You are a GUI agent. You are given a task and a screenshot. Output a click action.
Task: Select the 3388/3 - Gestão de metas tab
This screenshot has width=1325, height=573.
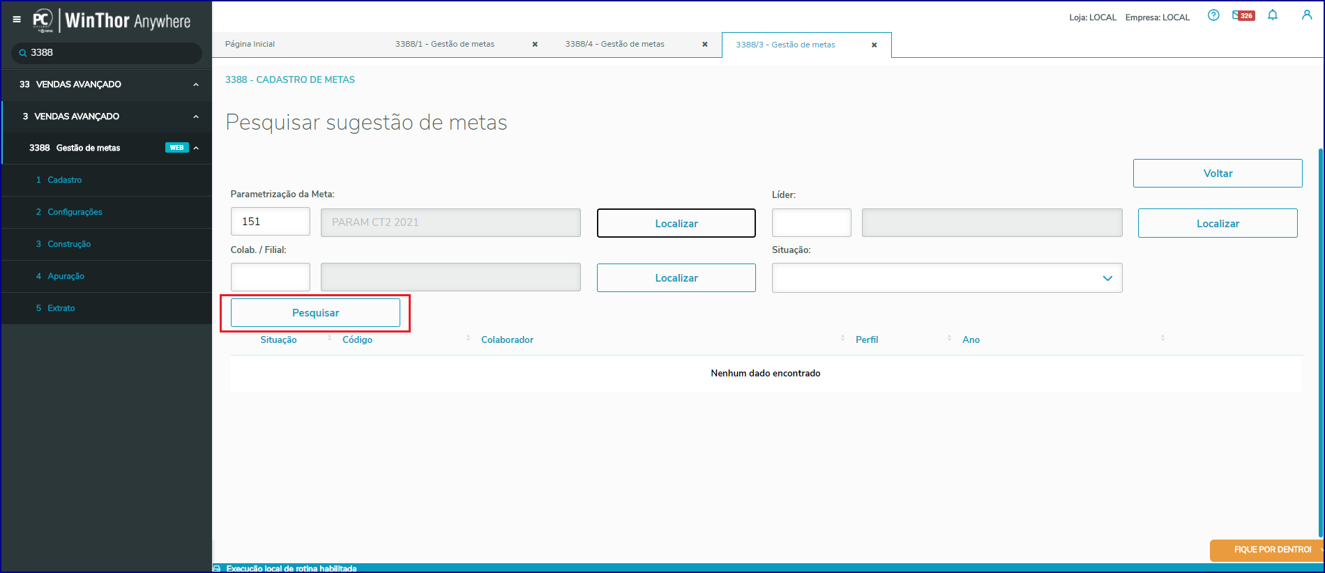(785, 45)
